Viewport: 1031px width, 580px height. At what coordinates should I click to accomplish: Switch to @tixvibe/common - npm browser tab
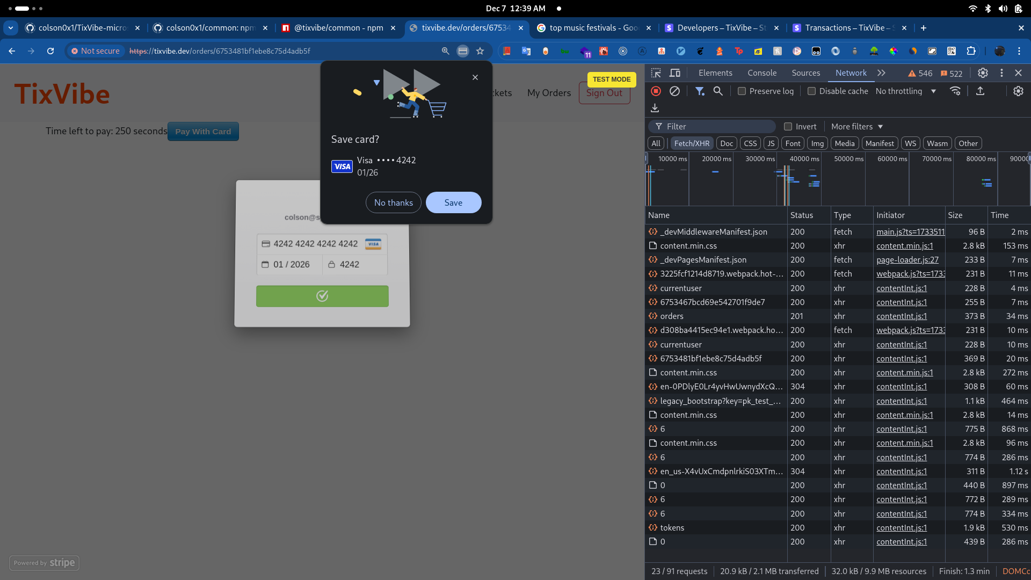coord(339,28)
